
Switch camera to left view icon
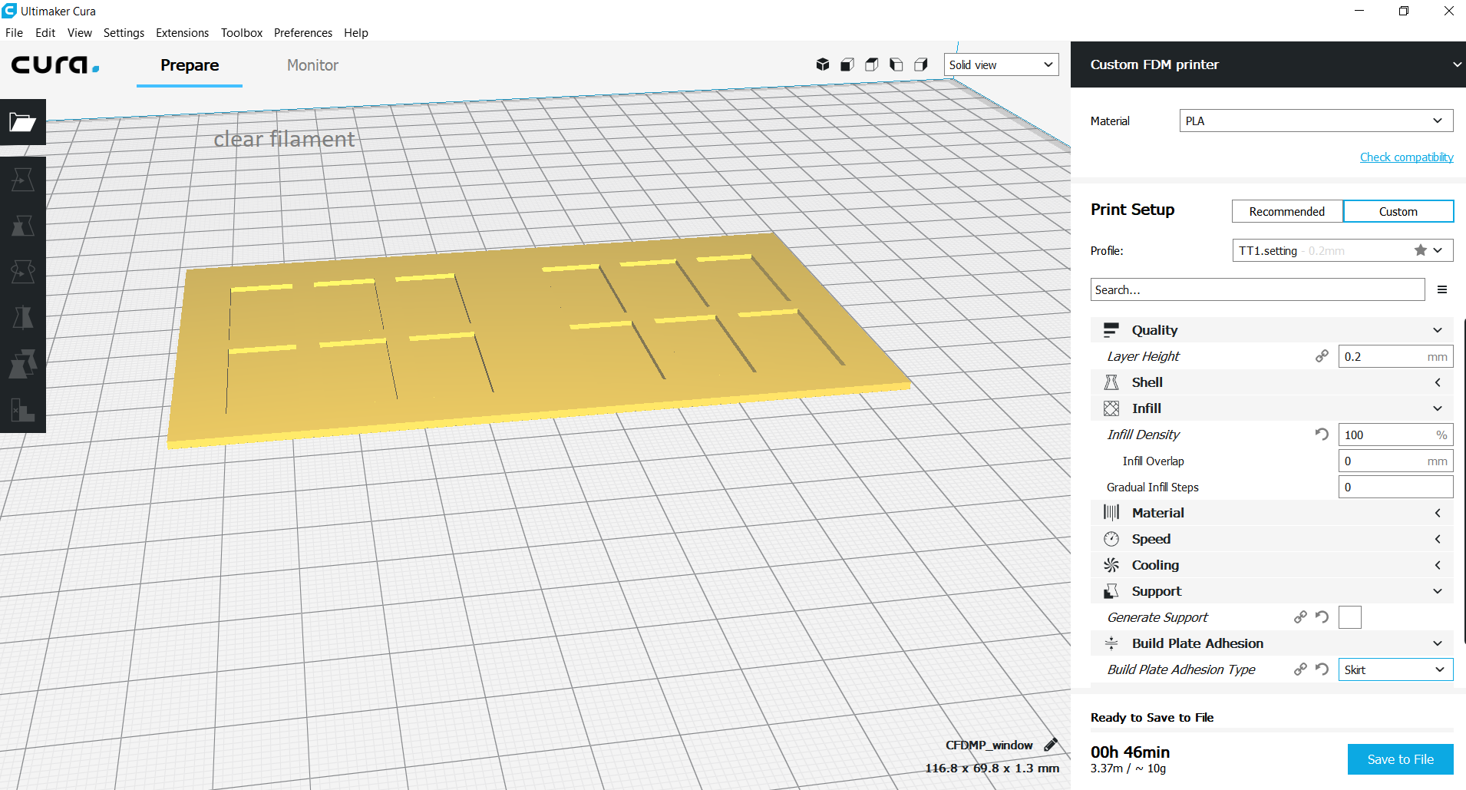pyautogui.click(x=896, y=64)
